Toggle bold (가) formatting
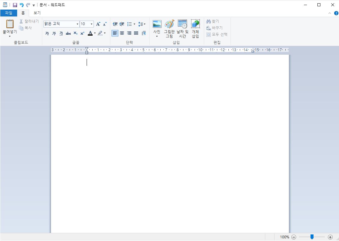Image resolution: width=339 pixels, height=241 pixels. coord(47,33)
